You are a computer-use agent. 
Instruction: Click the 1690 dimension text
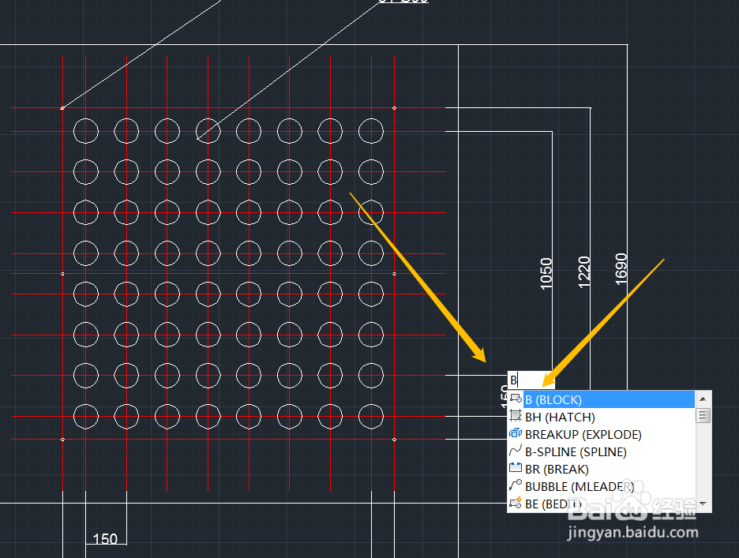(x=621, y=269)
